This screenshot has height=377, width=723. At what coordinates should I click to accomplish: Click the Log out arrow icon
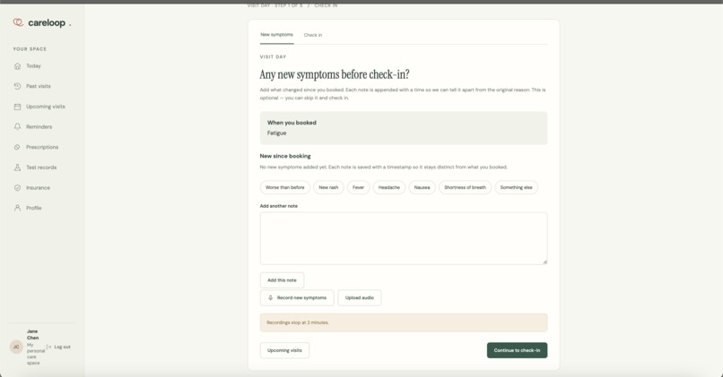(x=48, y=347)
